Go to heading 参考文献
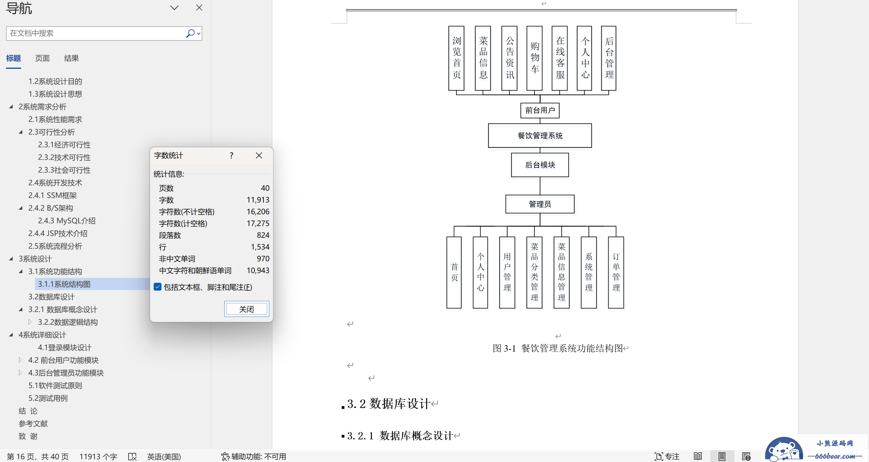The image size is (869, 462). pos(33,424)
